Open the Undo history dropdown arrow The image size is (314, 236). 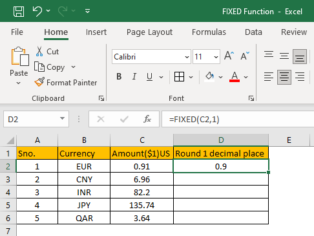[x=48, y=10]
